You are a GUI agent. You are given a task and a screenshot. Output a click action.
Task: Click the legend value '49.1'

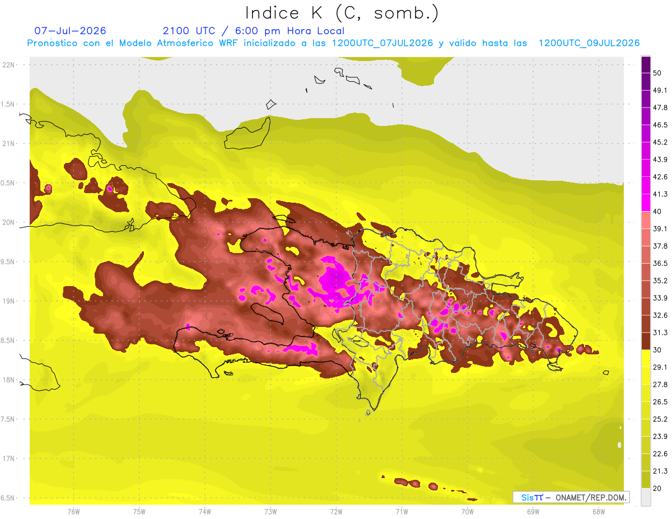[x=660, y=90]
